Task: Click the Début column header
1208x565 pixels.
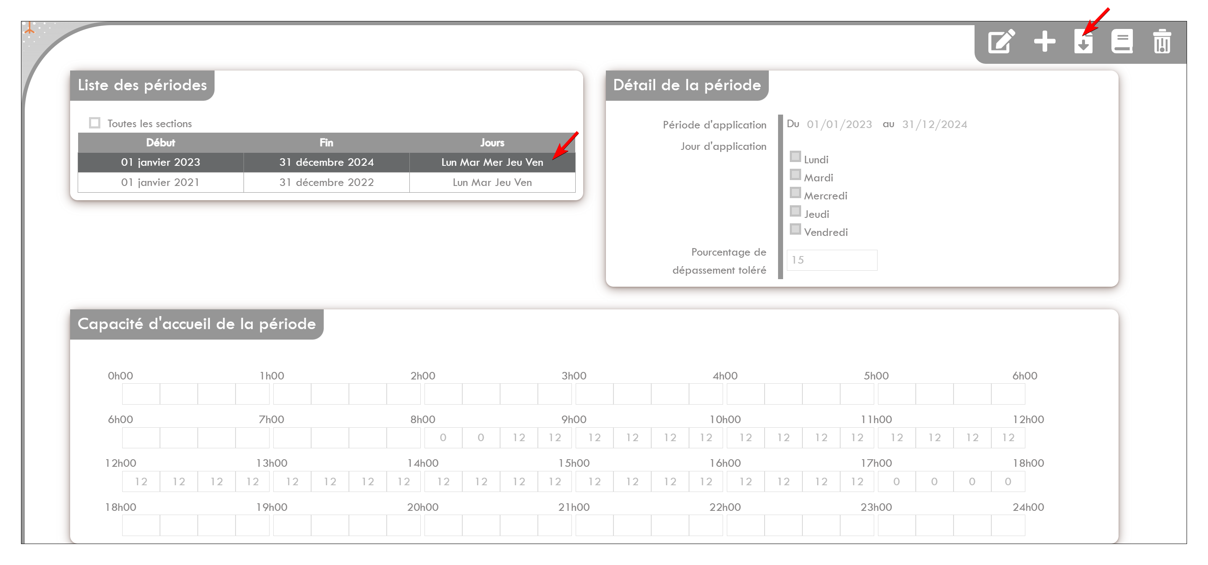Action: pos(160,143)
